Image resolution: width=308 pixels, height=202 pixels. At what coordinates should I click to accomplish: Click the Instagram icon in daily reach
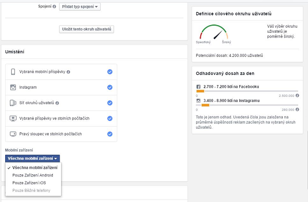(x=198, y=100)
